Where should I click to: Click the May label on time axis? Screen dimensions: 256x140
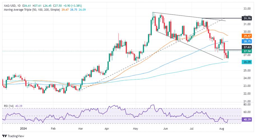(x=136, y=129)
